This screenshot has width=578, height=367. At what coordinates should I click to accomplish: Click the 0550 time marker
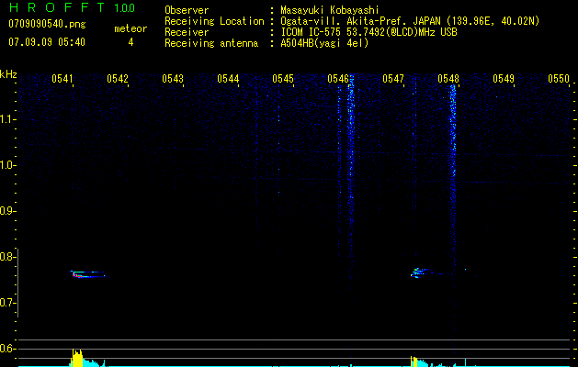559,79
